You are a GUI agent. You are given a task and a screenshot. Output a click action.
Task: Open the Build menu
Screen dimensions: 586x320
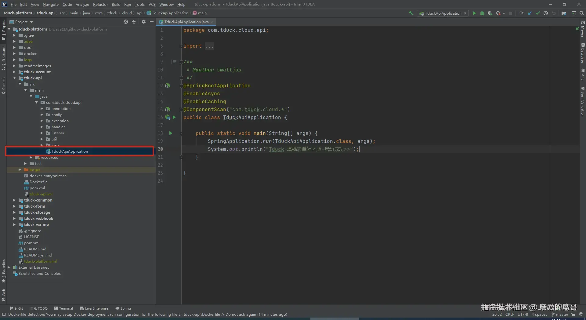116,4
